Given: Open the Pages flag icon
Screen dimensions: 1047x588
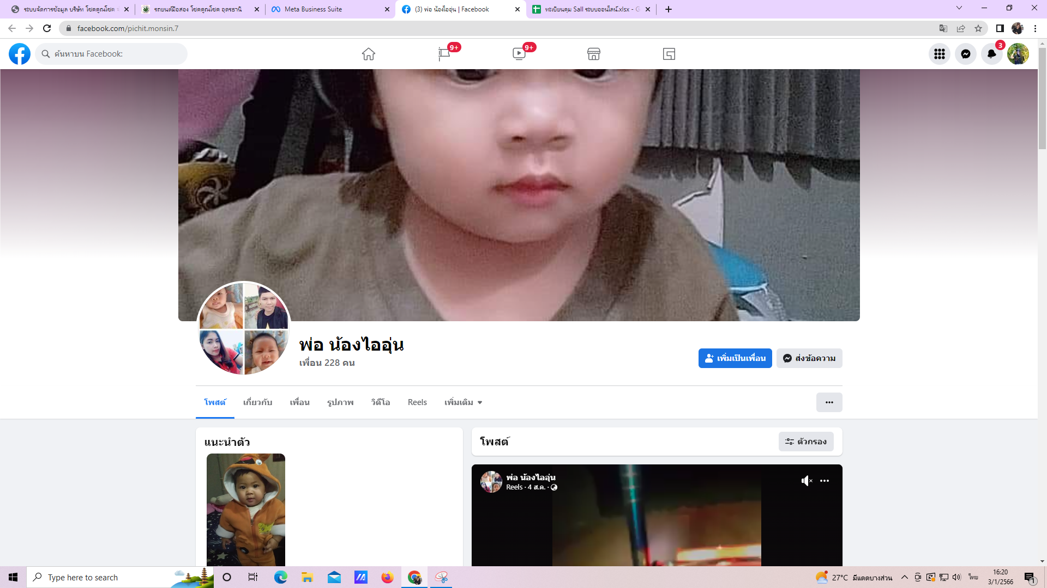Looking at the screenshot, I should [444, 54].
